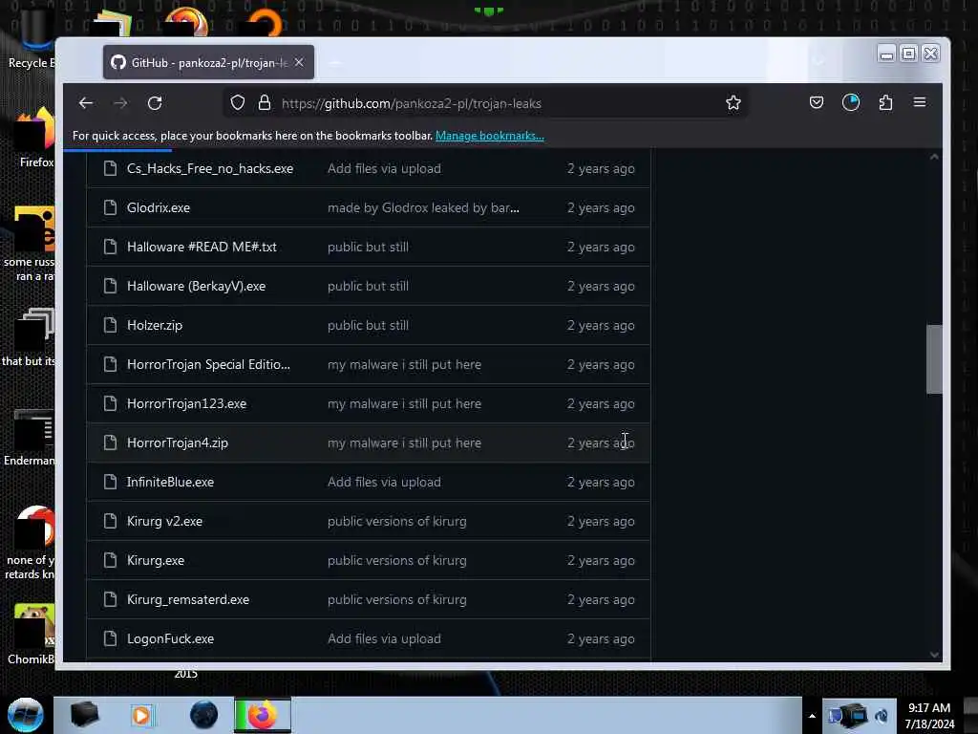Close the GitHub trojan-leaks tab
978x734 pixels.
tap(299, 62)
